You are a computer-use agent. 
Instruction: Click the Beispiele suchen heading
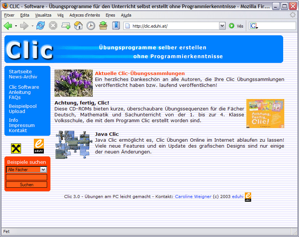(27, 162)
